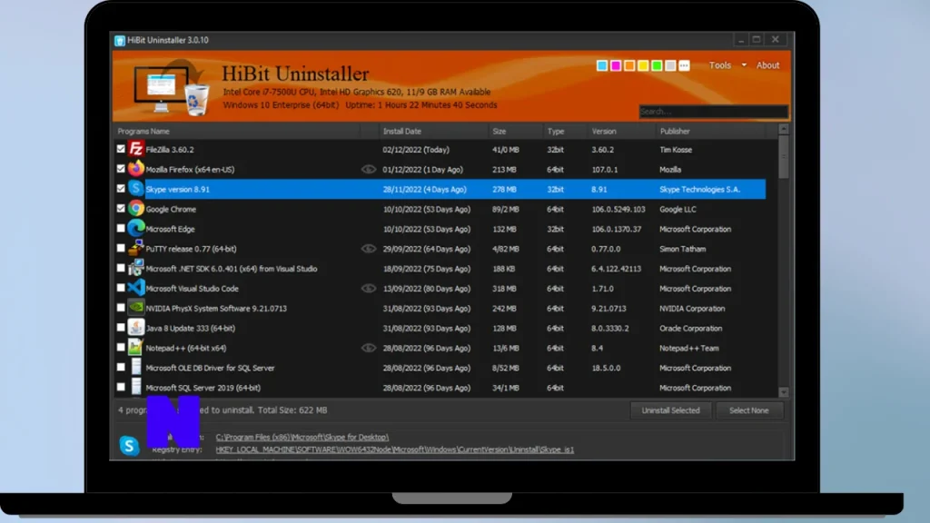930x523 pixels.
Task: Click the SQL Server 2019 icon
Action: point(136,387)
